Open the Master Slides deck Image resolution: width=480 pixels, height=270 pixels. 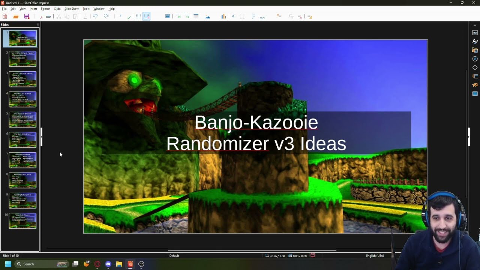coord(475,94)
